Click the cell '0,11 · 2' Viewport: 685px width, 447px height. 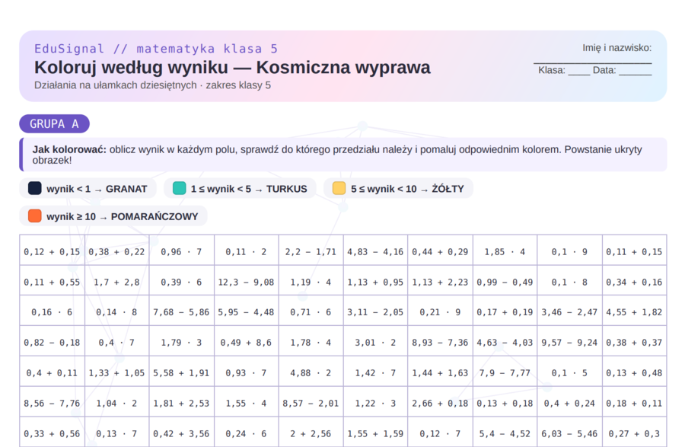[246, 250]
